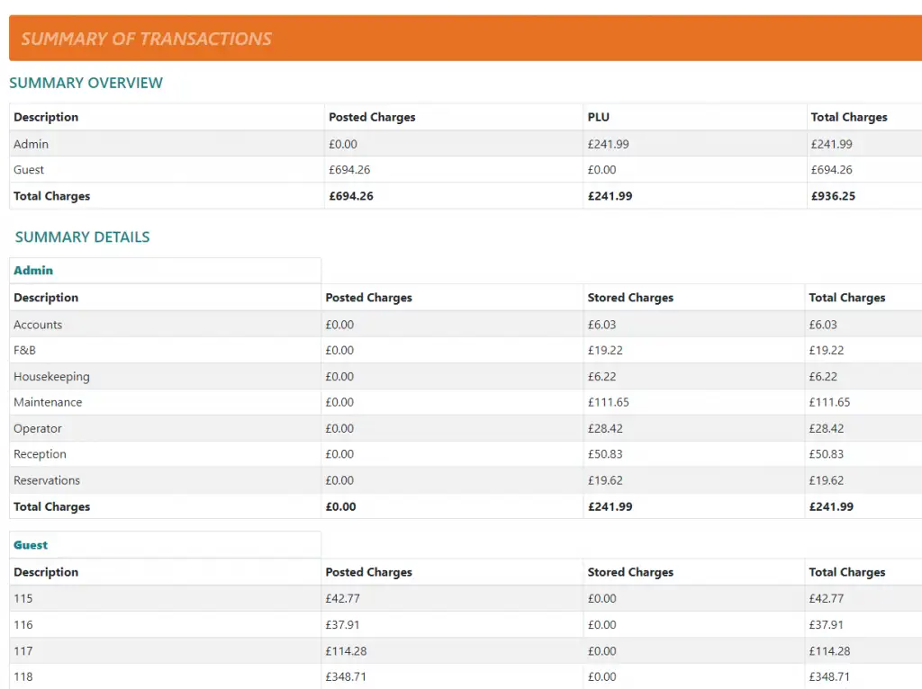Screen dimensions: 922x689
Task: Select the Reservations row label
Action: [47, 480]
